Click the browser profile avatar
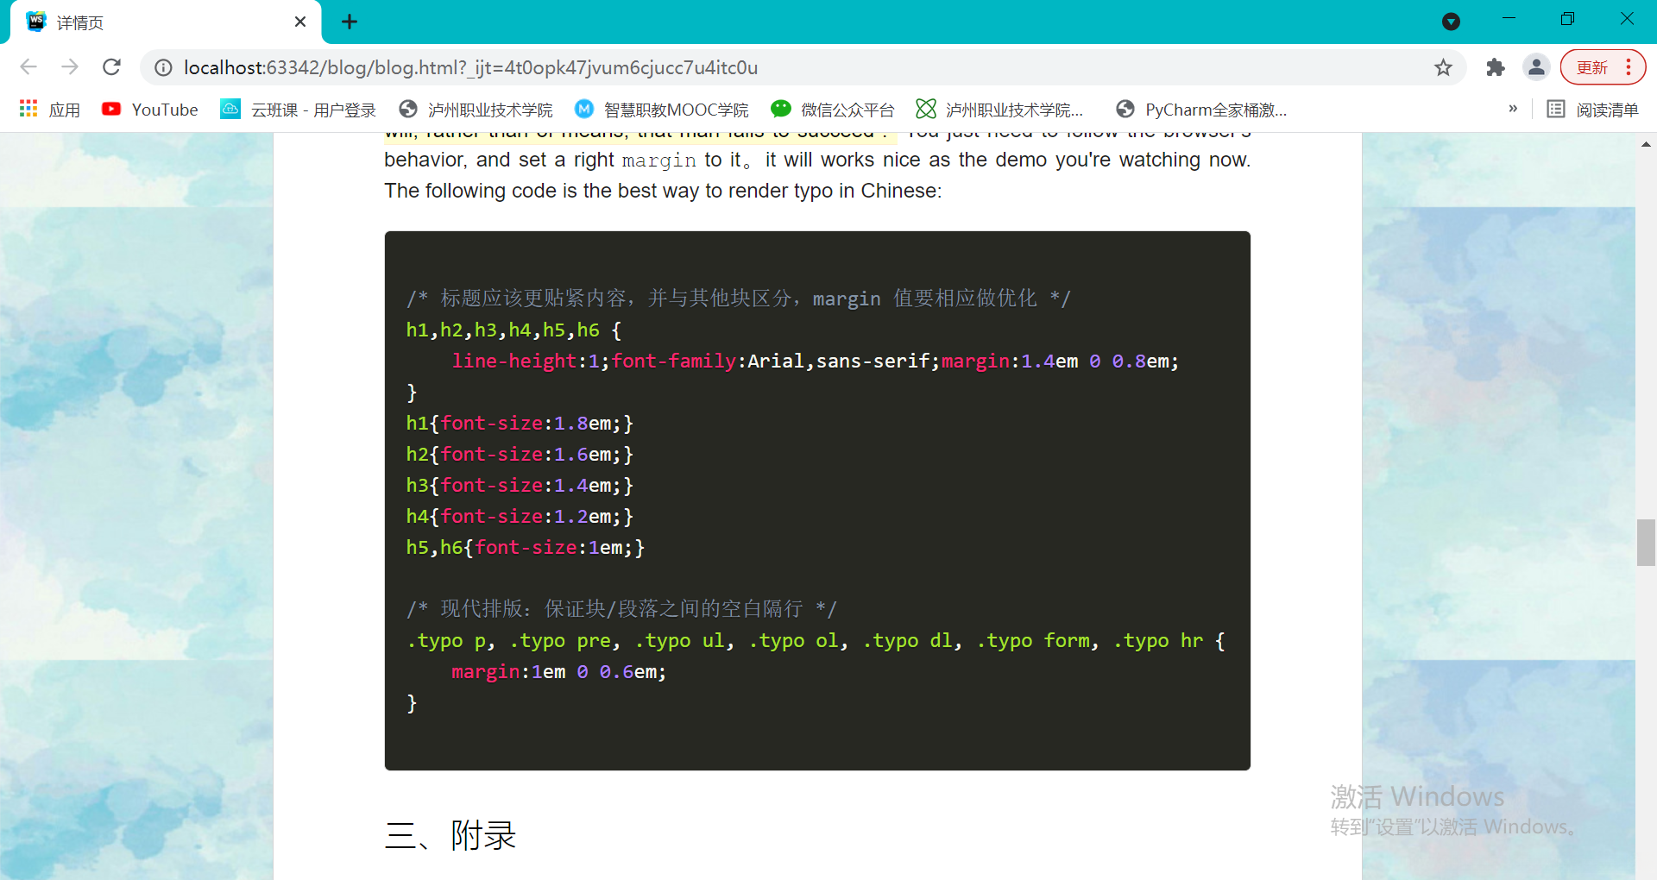 pos(1537,67)
